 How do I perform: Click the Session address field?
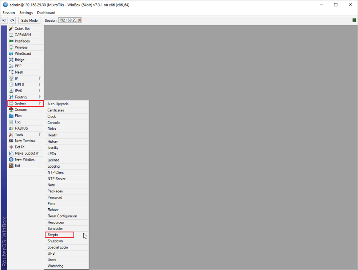pos(70,20)
